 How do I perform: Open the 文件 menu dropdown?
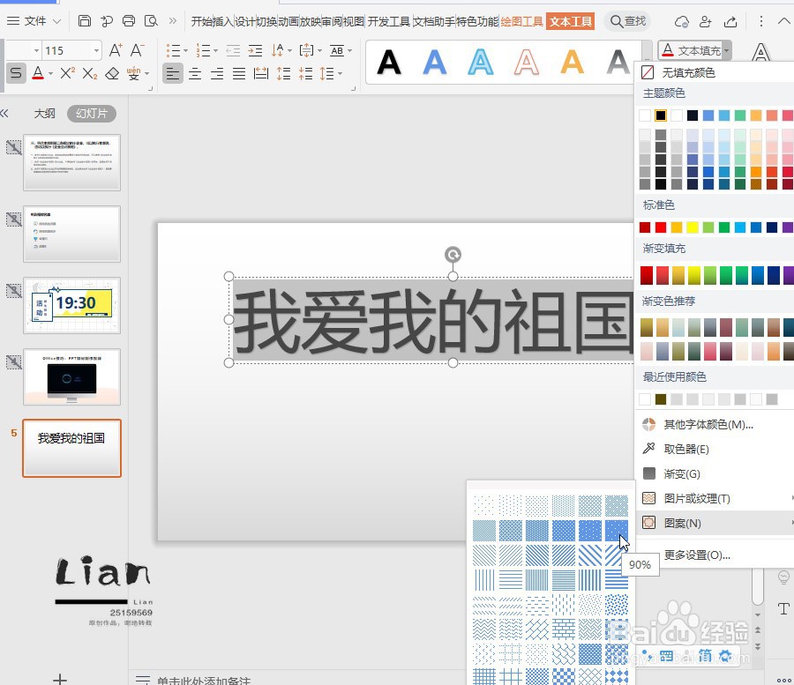[34, 21]
